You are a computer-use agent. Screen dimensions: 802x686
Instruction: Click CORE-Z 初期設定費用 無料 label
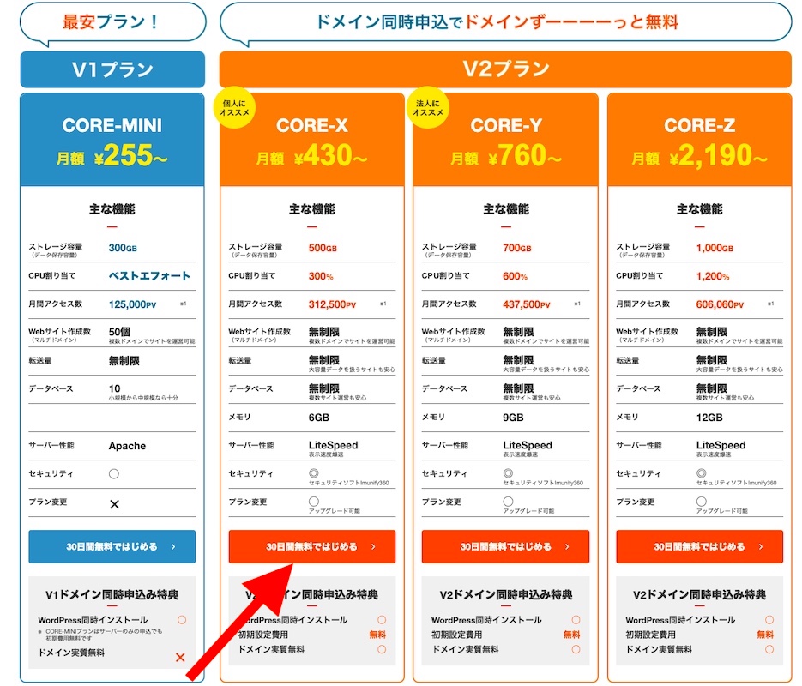(x=765, y=635)
